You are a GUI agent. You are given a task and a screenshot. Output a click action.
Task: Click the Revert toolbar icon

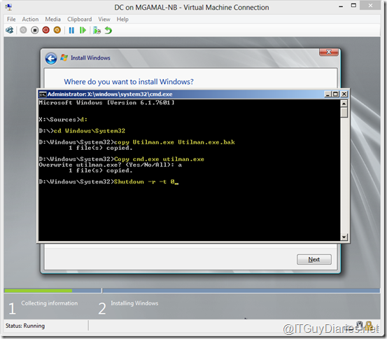click(x=108, y=30)
